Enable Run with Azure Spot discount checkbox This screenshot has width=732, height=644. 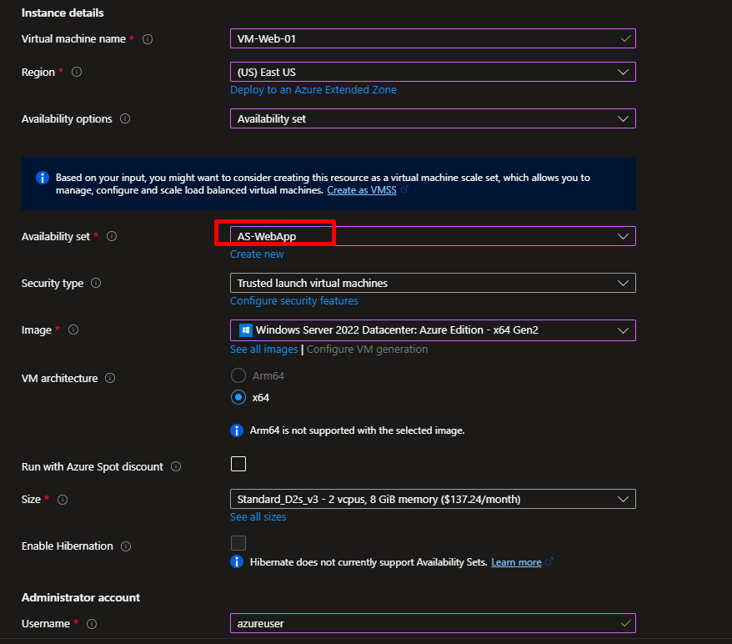238,464
